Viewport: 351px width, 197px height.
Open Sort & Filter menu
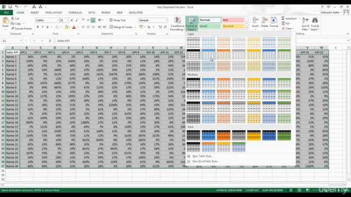click(x=305, y=24)
